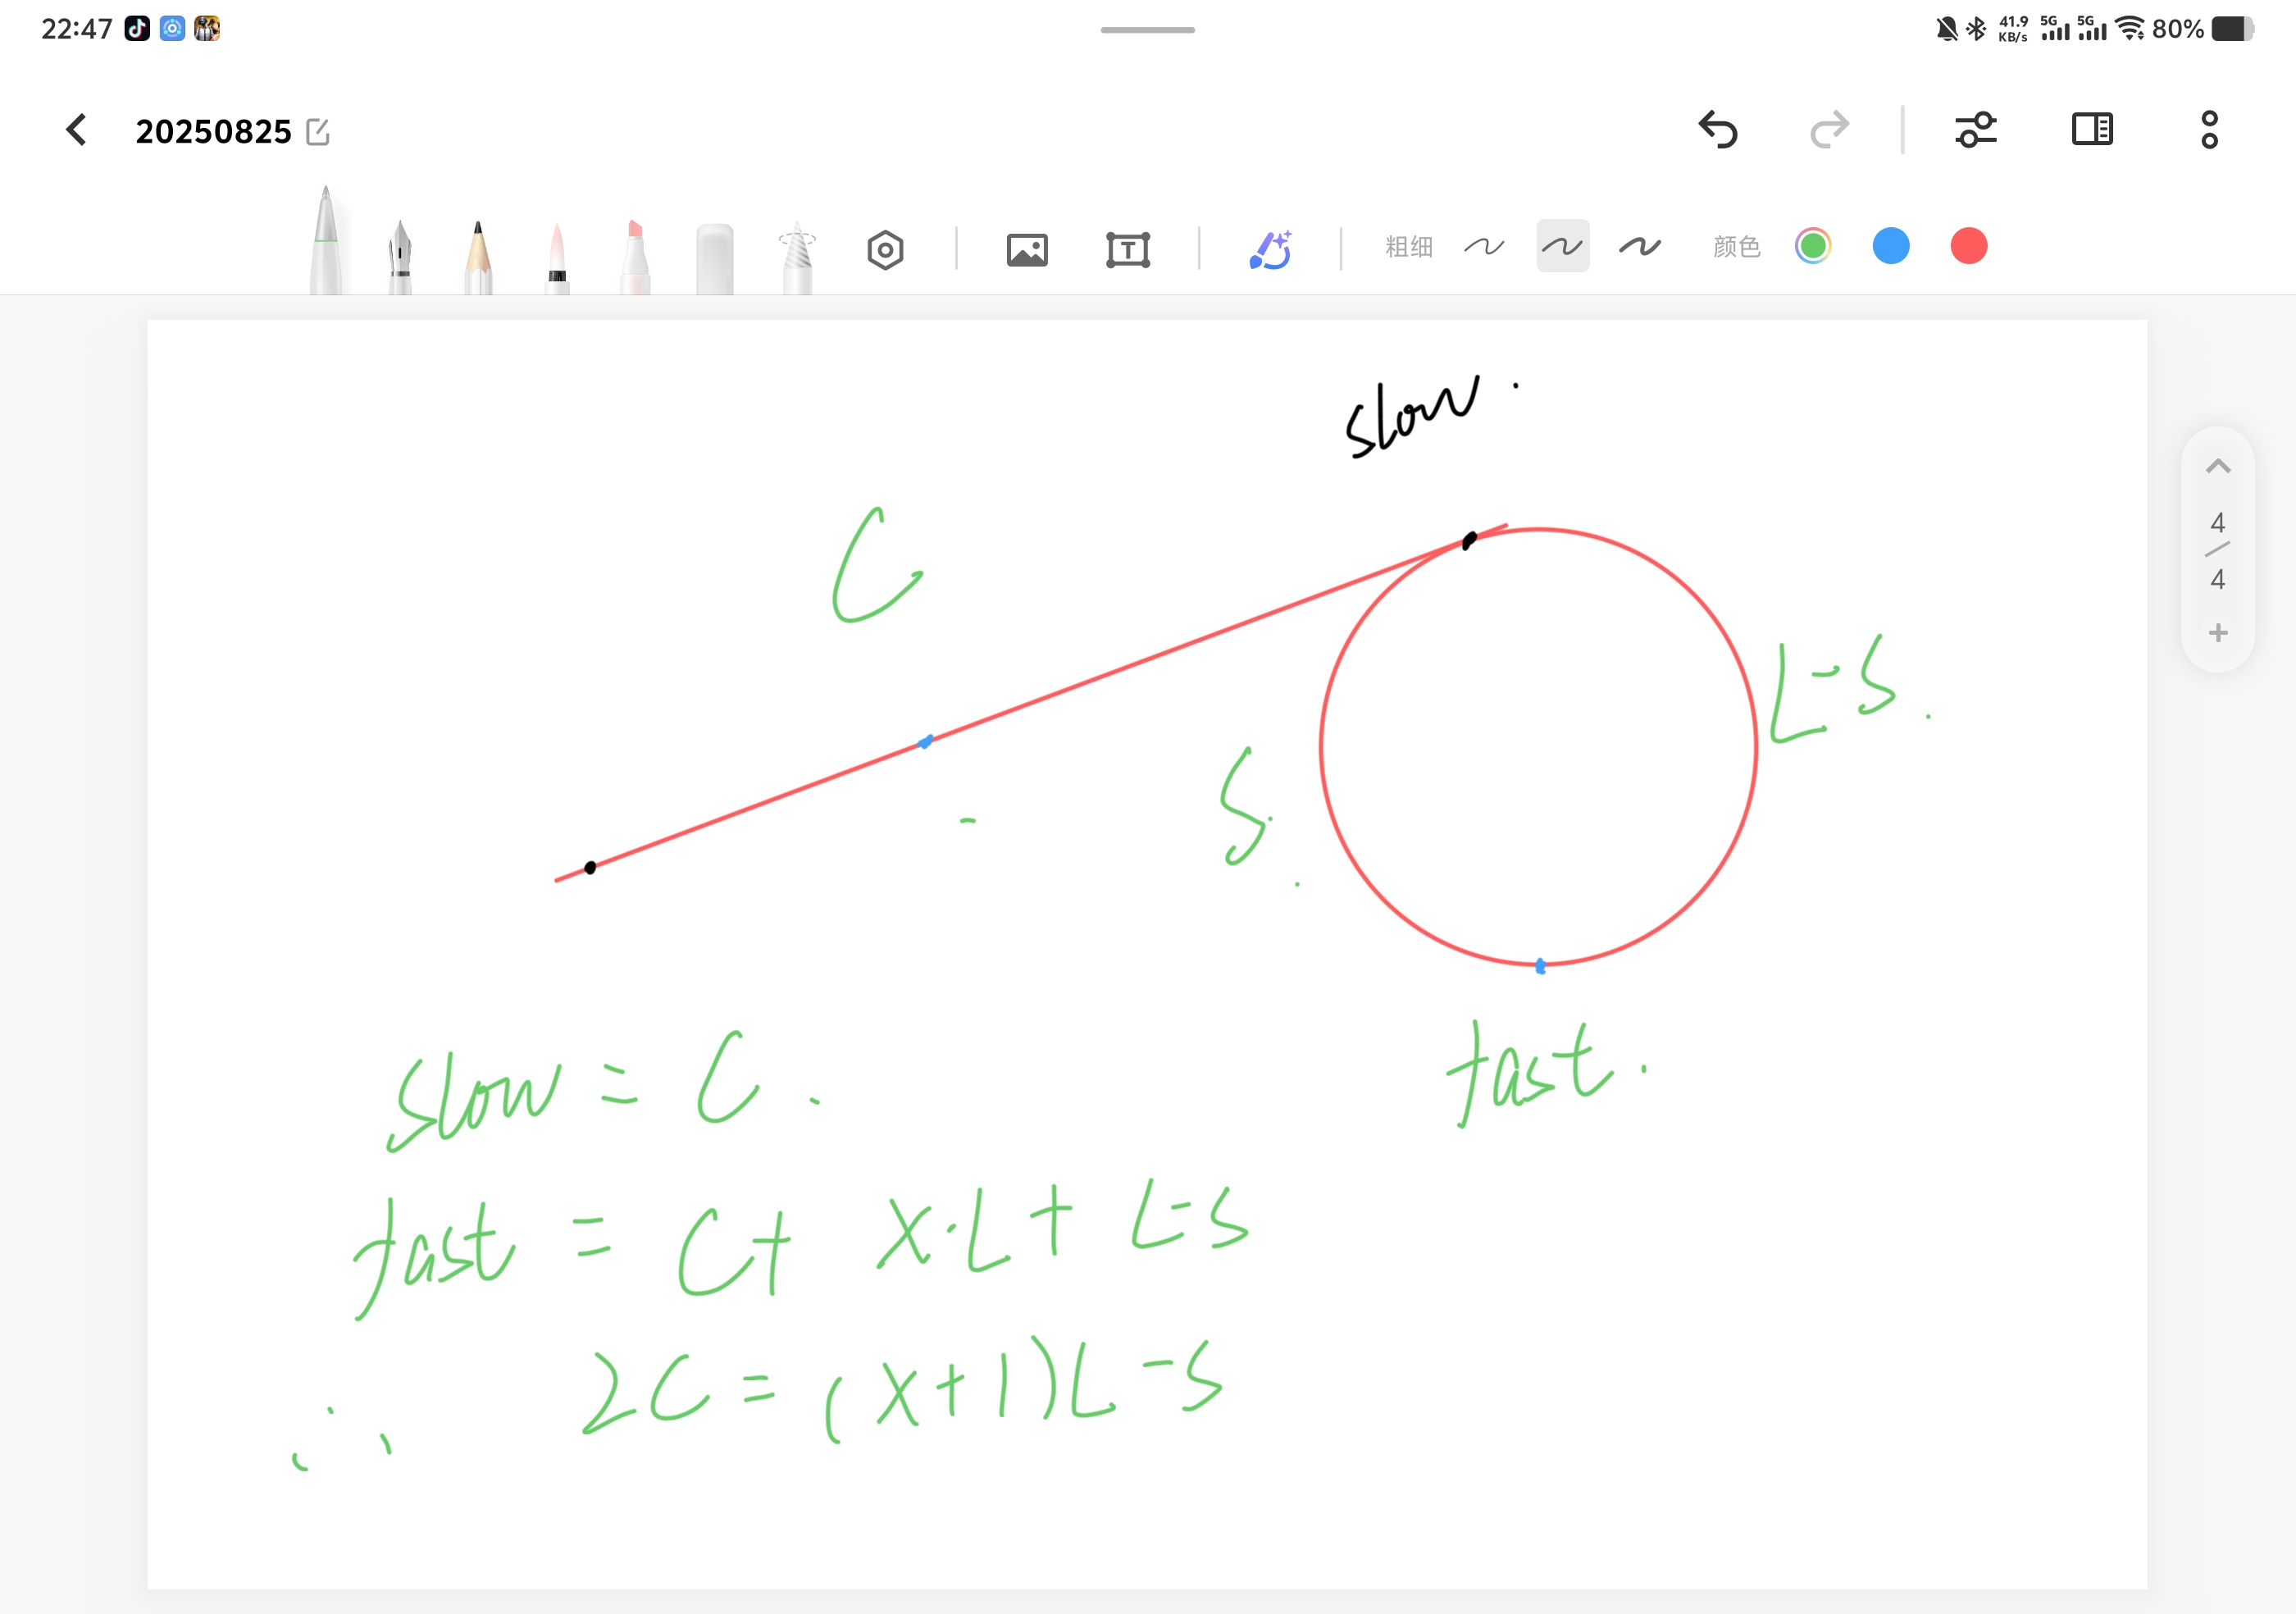The height and width of the screenshot is (1614, 2296).
Task: Pick the red color swatch
Action: pos(1968,246)
